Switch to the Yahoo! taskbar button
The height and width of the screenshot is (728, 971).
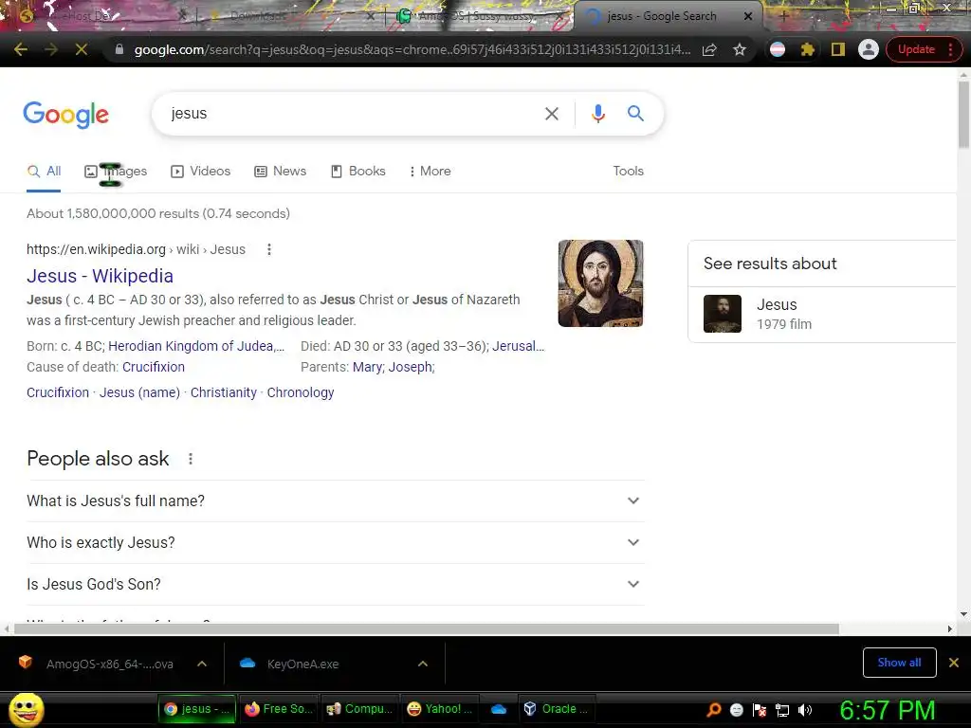[442, 709]
